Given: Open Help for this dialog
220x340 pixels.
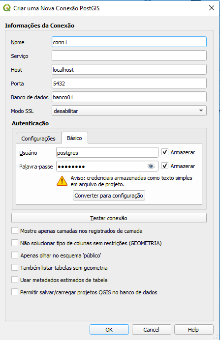Looking at the screenshot, I should pos(193,330).
